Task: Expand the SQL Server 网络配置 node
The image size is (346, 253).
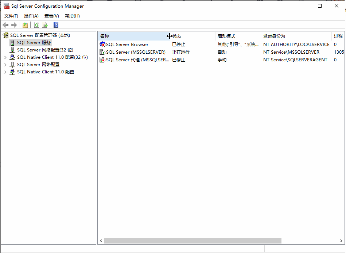Action: click(x=5, y=65)
